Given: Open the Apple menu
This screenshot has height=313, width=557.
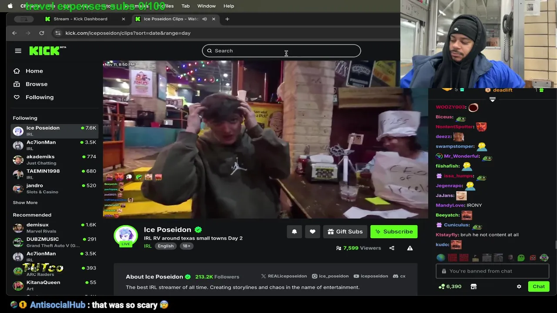Looking at the screenshot, I should 10,6.
